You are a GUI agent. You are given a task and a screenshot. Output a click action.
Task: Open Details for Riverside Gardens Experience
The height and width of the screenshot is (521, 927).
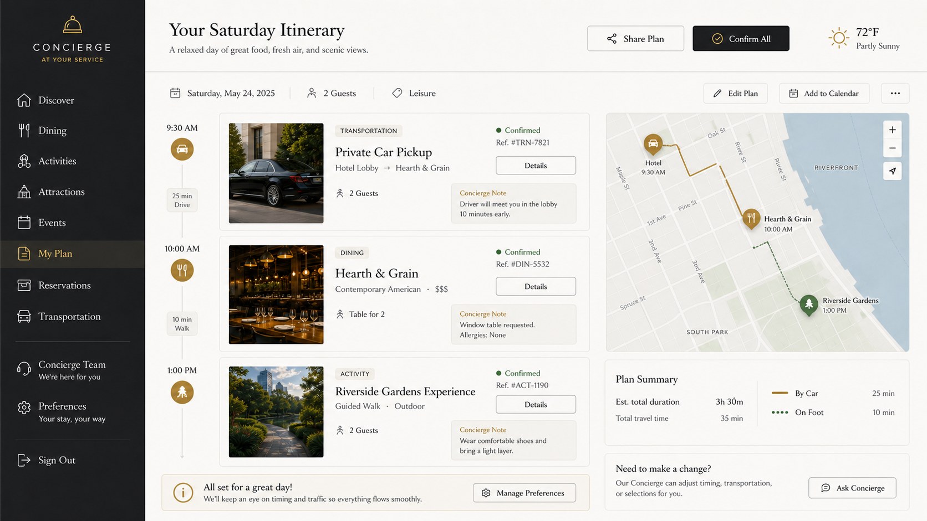pos(536,404)
